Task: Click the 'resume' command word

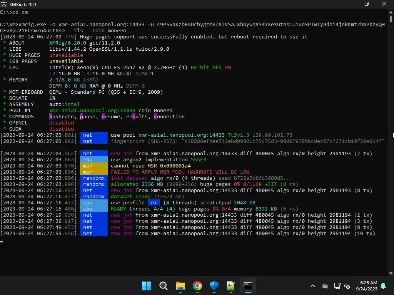Action: click(x=111, y=117)
